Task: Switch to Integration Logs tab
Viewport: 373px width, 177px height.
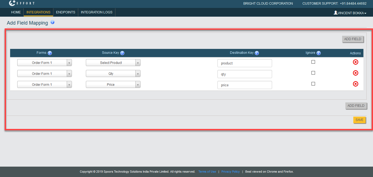Action: [97, 12]
